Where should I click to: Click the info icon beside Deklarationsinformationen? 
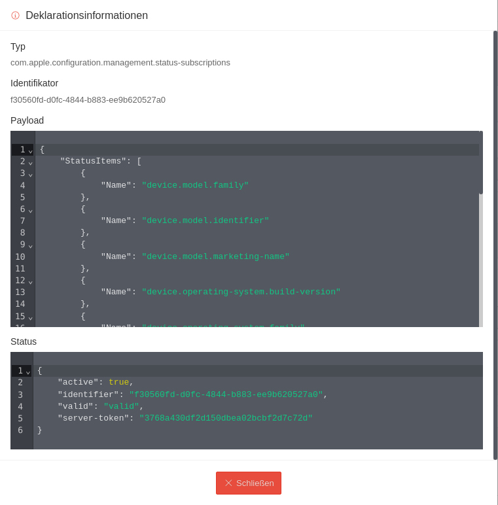(x=15, y=16)
